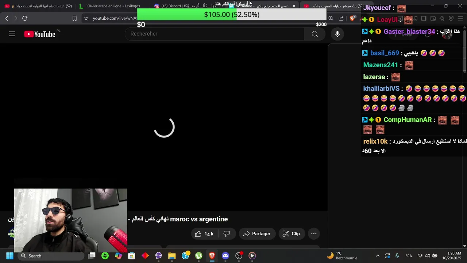Click the tray microphone status icon
Image resolution: width=467 pixels, height=263 pixels.
click(x=397, y=256)
